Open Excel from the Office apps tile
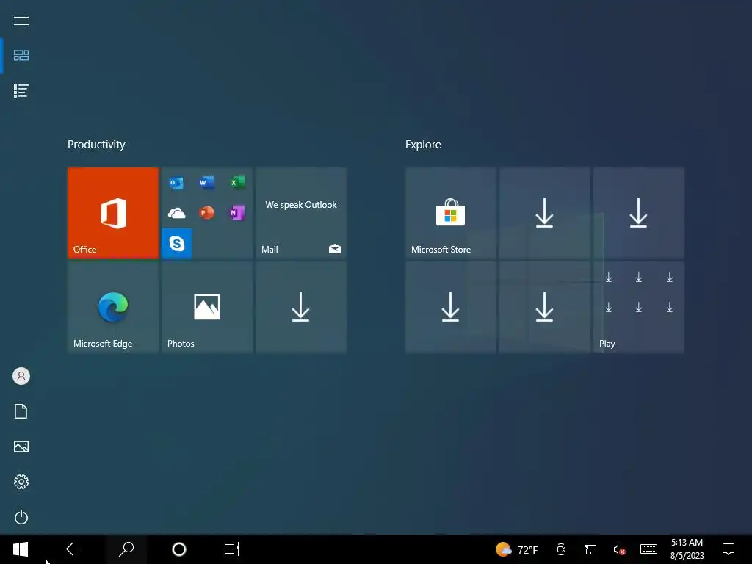 [237, 183]
